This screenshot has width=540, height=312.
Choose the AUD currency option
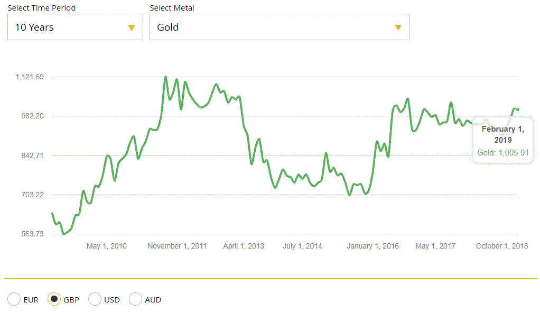coord(136,299)
